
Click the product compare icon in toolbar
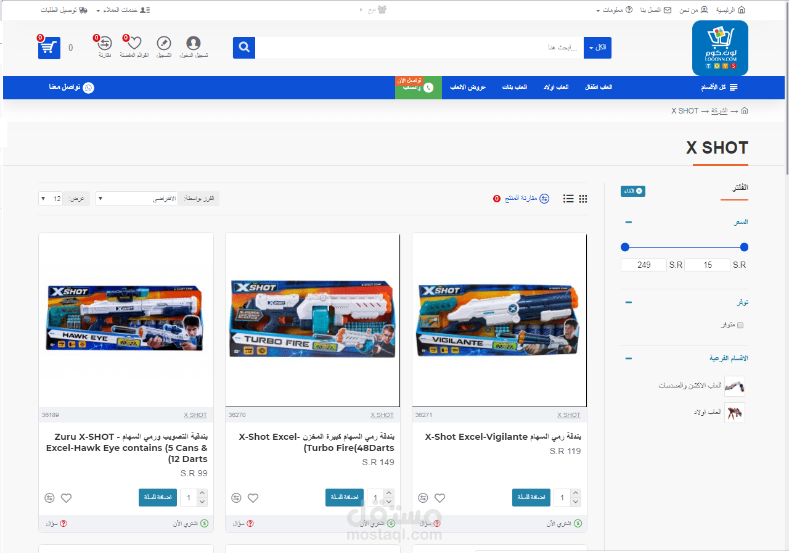[x=544, y=199]
